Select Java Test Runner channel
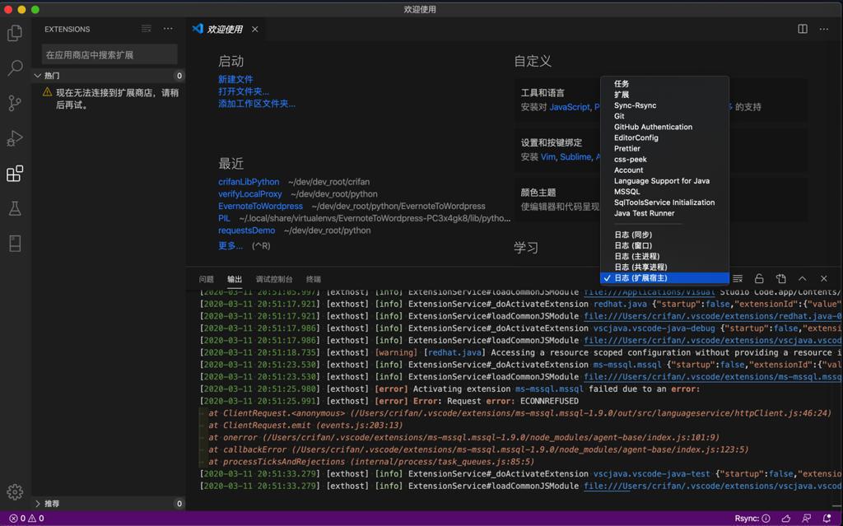843x526 pixels. pyautogui.click(x=664, y=213)
